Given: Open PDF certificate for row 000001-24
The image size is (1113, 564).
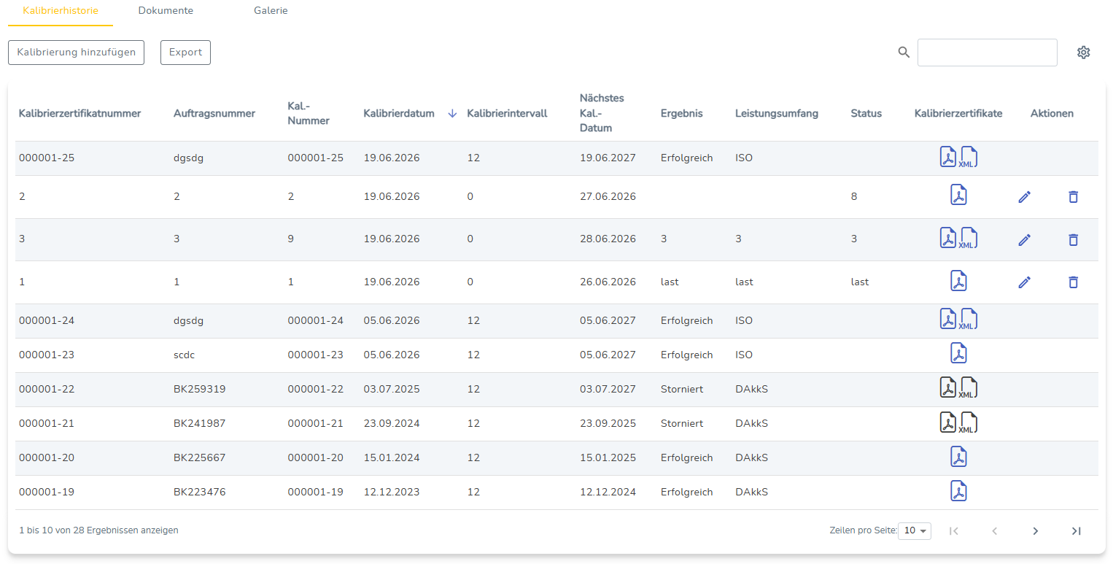Looking at the screenshot, I should [x=947, y=320].
